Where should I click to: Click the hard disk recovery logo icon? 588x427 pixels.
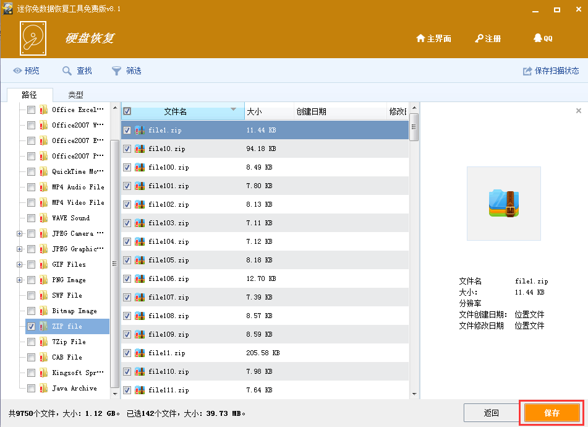(33, 38)
